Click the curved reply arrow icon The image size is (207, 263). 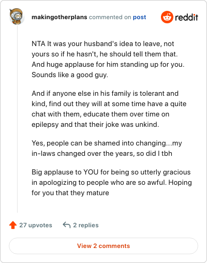(x=67, y=225)
